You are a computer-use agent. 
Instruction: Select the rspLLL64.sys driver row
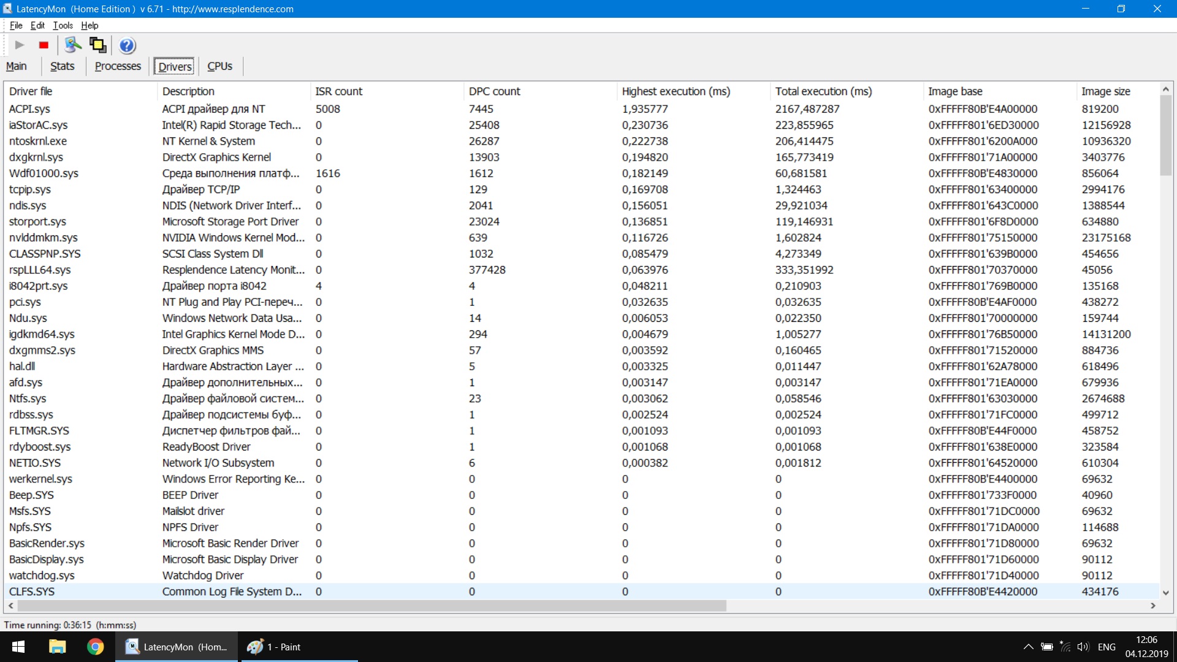point(40,270)
